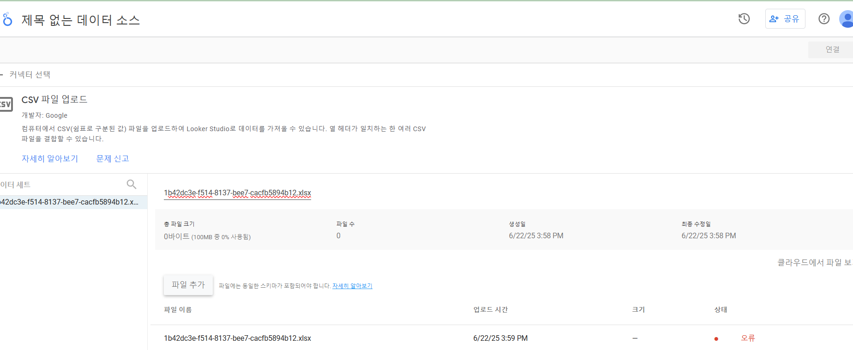Go back to 커넥터 선택
Viewport: 853px width, 350px height.
[25, 74]
